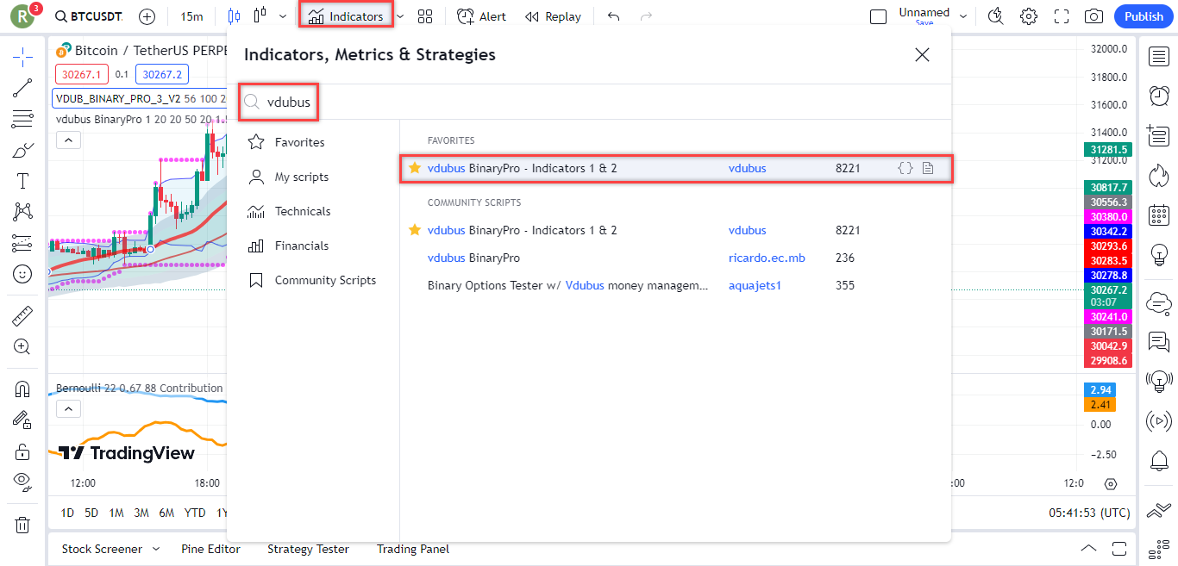Open chart settings gear icon
The width and height of the screenshot is (1178, 566).
point(1028,16)
